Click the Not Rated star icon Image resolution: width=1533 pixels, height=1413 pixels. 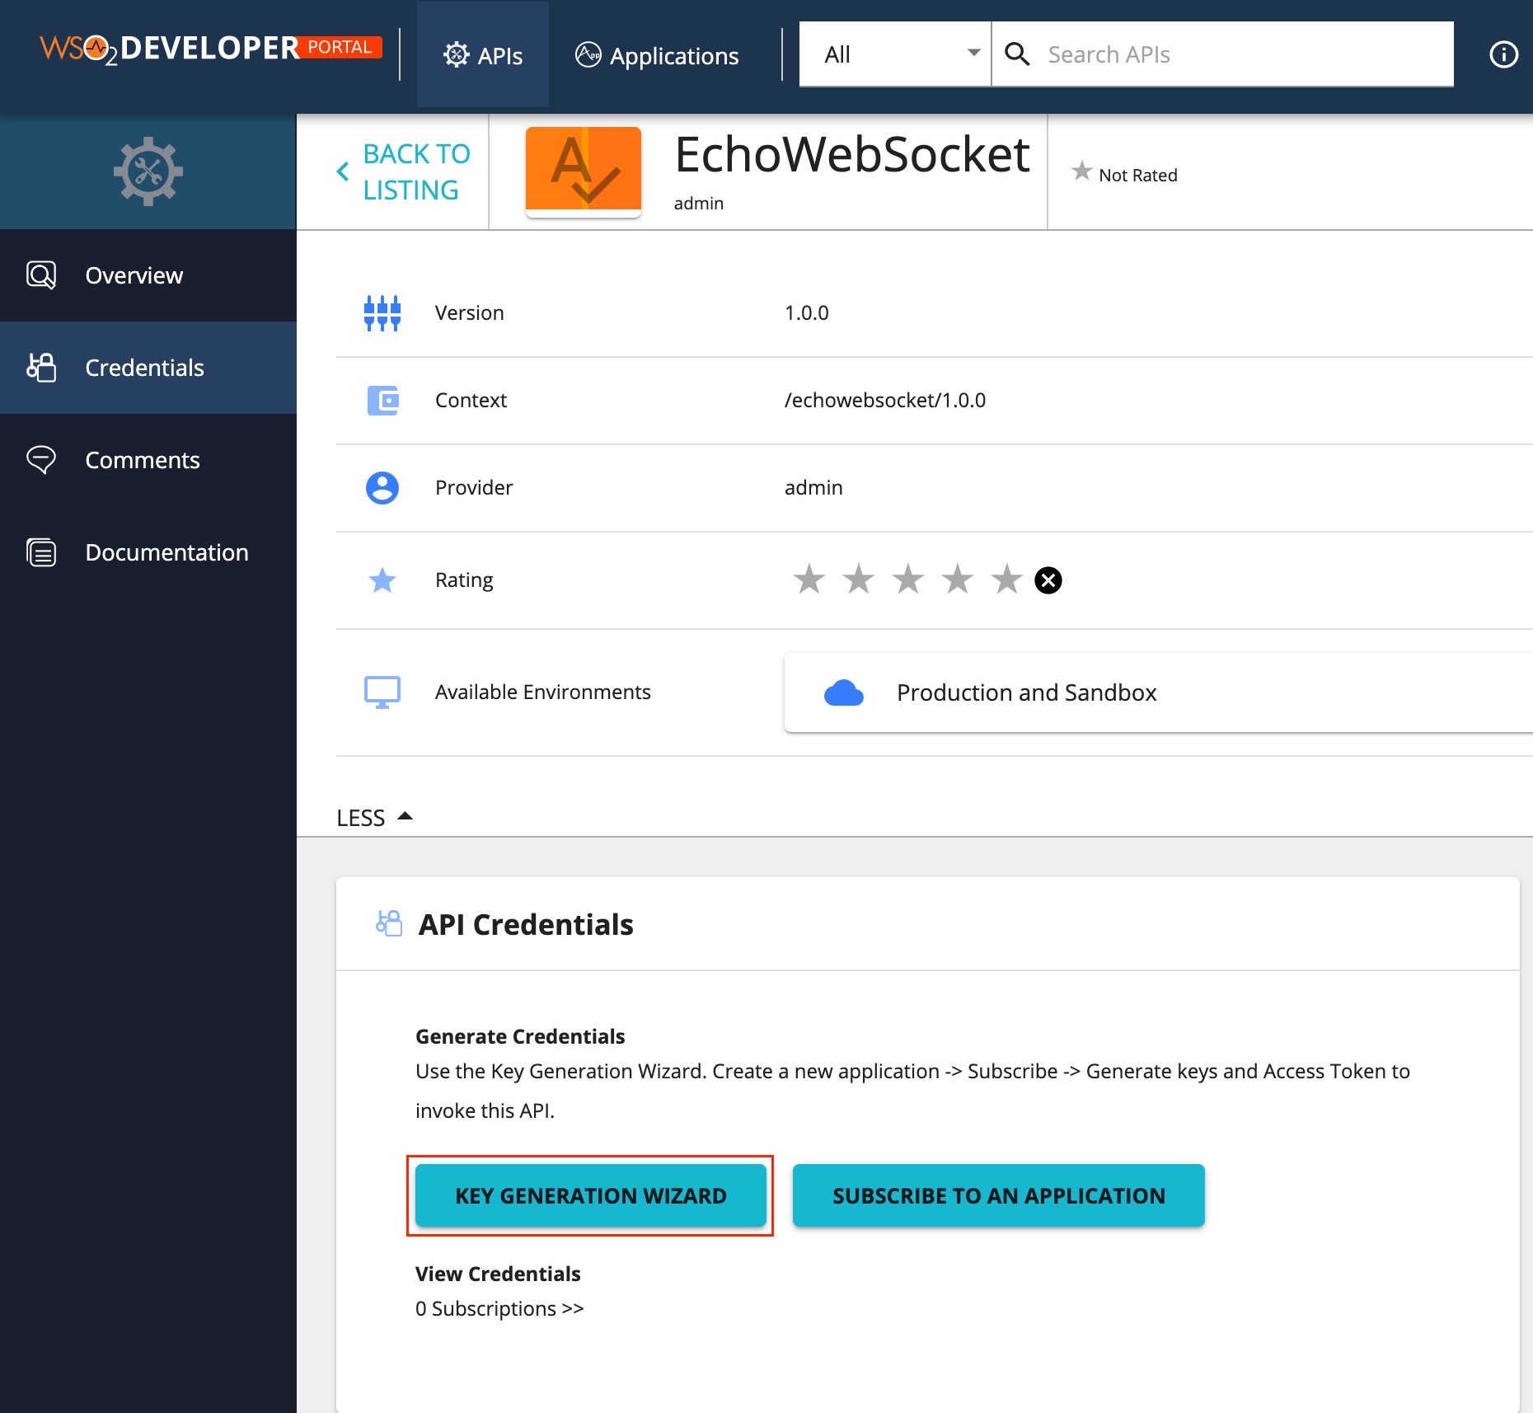click(1081, 171)
